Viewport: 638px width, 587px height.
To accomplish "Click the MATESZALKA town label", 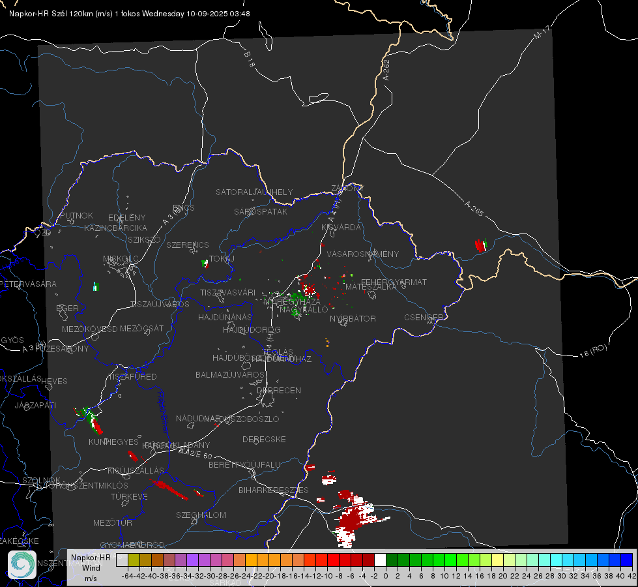I will coord(371,287).
